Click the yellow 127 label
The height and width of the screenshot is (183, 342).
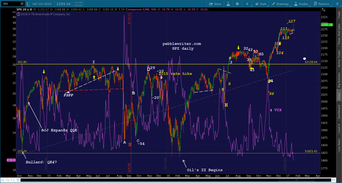click(x=292, y=21)
